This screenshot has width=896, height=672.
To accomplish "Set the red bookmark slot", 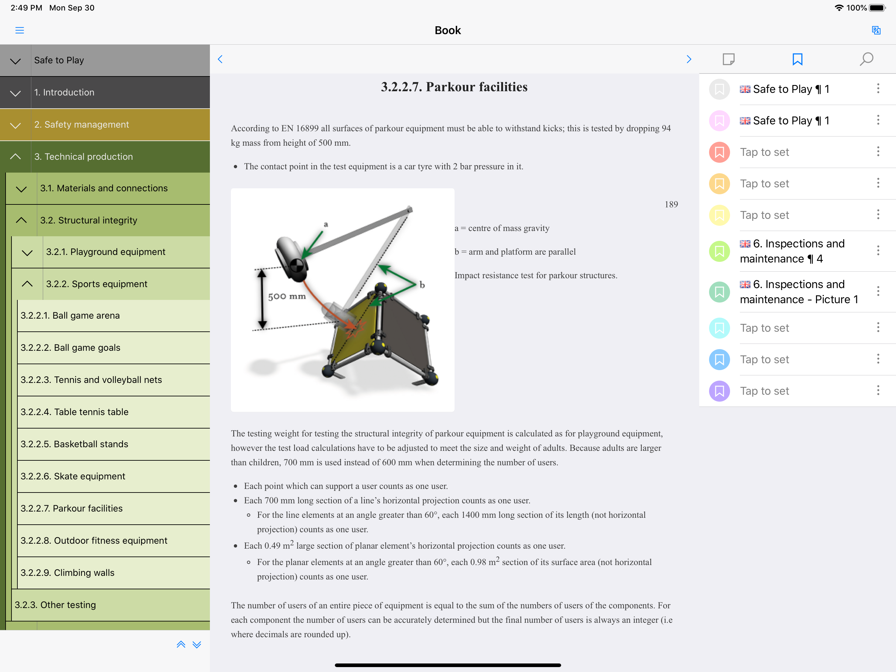I will [720, 152].
